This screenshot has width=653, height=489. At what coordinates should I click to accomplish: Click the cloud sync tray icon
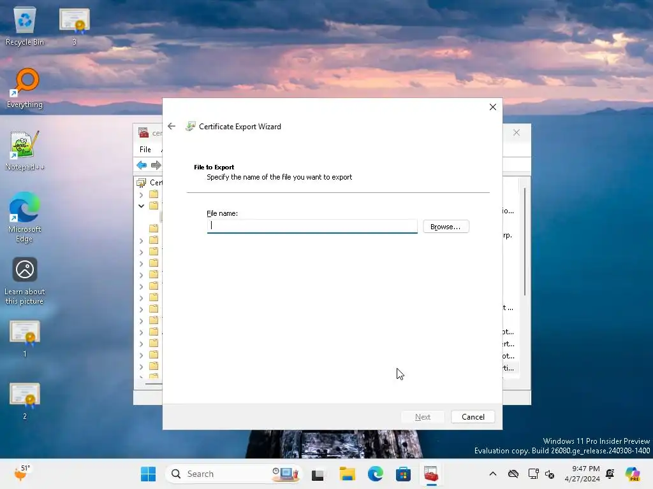coord(513,474)
